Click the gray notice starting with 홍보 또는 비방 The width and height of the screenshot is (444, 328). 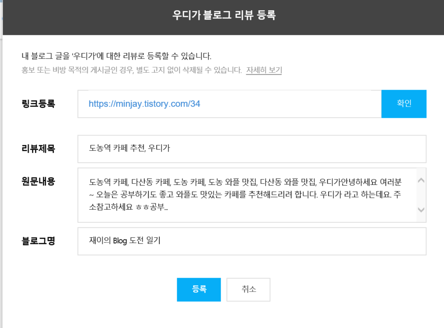click(x=132, y=70)
